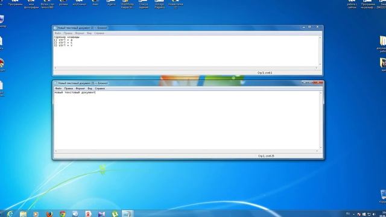Select the "мои фотографии" desktop folder

click(x=31, y=4)
